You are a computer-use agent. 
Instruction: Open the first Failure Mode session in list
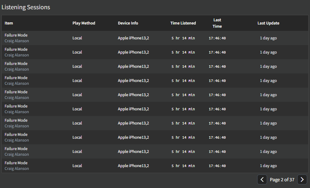(155, 38)
